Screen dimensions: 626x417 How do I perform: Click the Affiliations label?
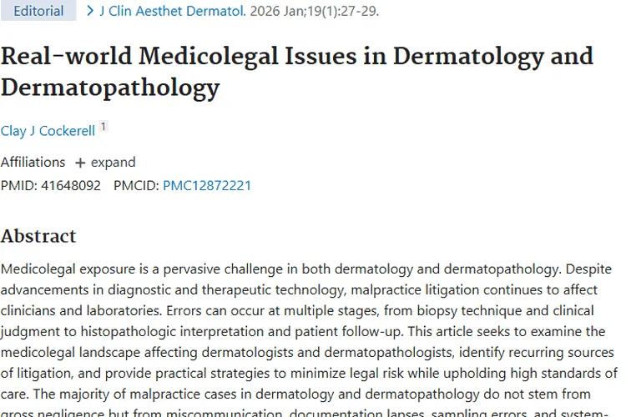(x=33, y=163)
